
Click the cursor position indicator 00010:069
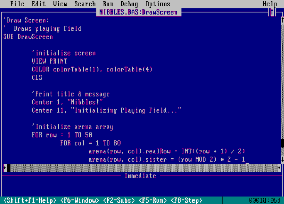point(264,200)
